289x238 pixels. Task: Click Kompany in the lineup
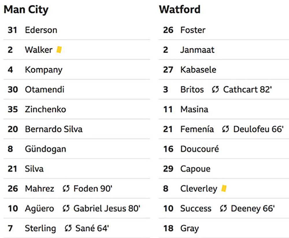tap(44, 70)
